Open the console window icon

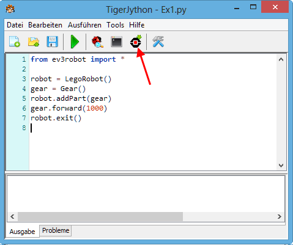[117, 42]
